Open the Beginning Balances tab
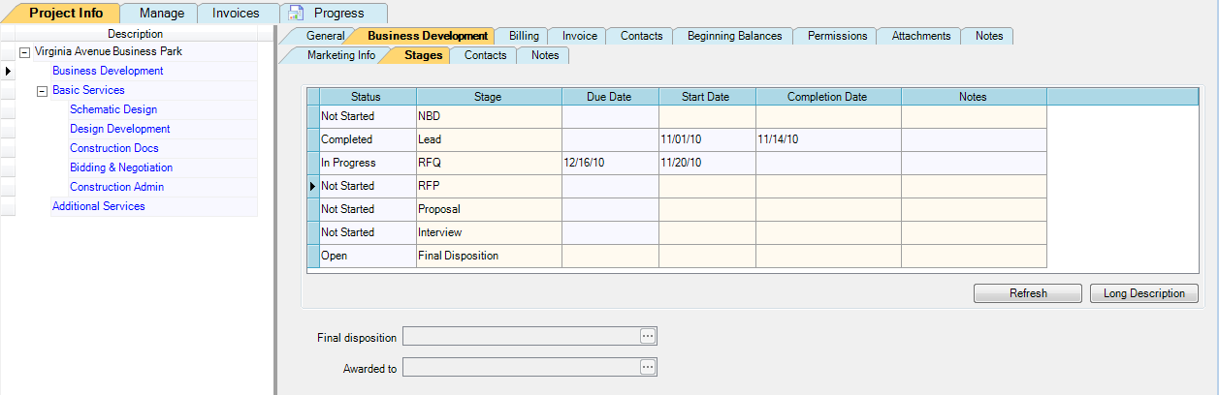1219x395 pixels. point(734,36)
